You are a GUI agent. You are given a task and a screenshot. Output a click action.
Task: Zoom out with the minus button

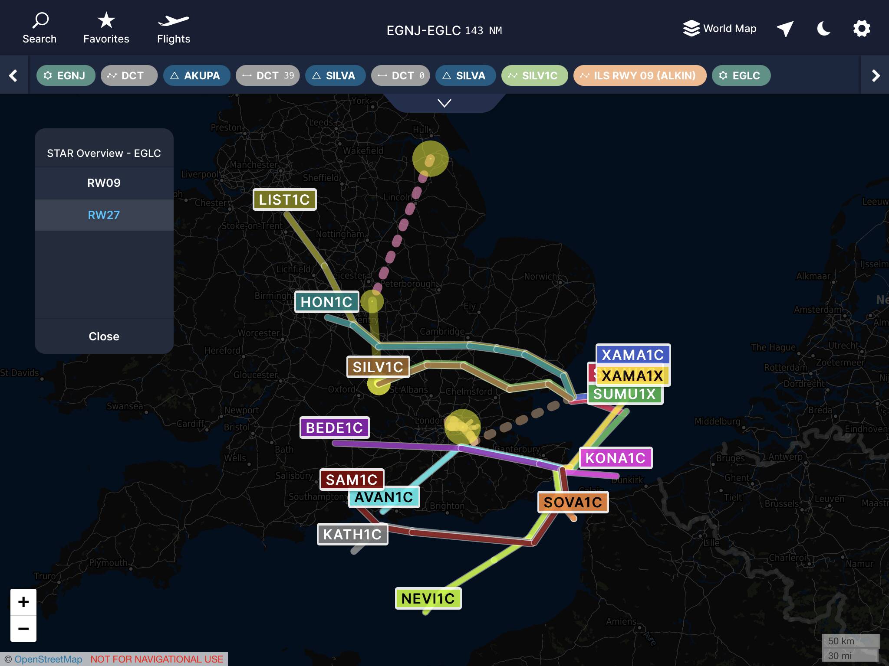tap(23, 628)
